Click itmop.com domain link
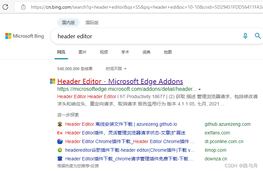 [215, 150]
